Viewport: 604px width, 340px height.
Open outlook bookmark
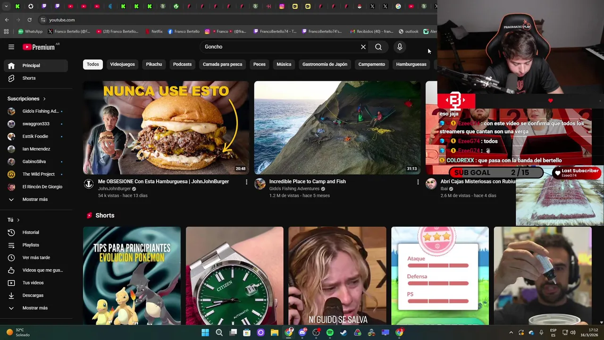click(x=409, y=32)
